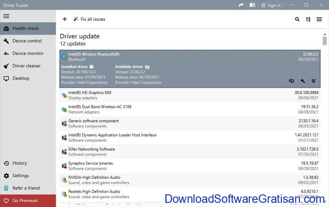329x207 pixels.
Task: Select the Synaptics Service binaries row
Action: (190, 166)
